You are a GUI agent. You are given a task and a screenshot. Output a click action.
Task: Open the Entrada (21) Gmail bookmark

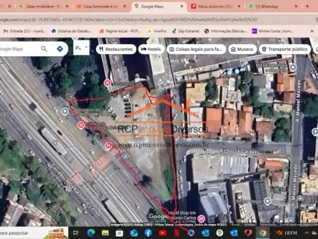[25, 31]
